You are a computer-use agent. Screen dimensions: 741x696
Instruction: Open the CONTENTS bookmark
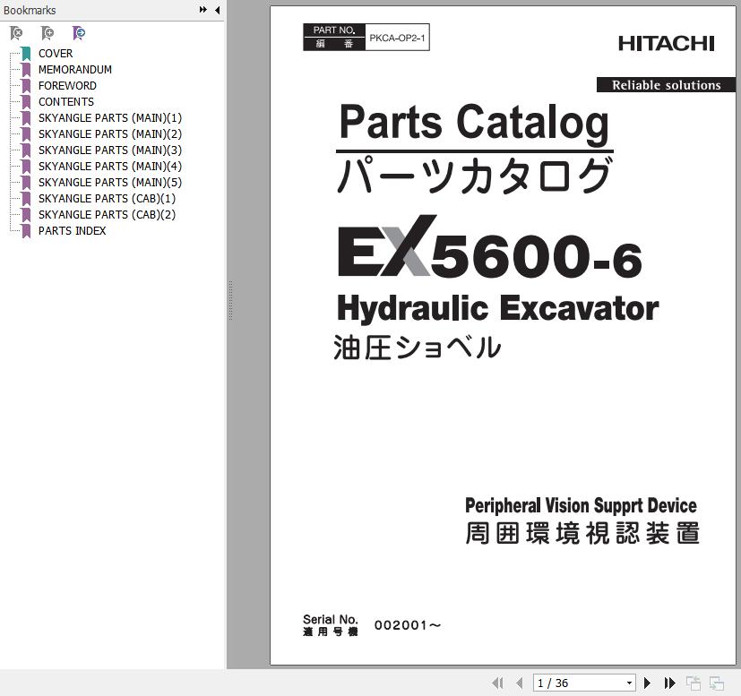click(x=66, y=101)
